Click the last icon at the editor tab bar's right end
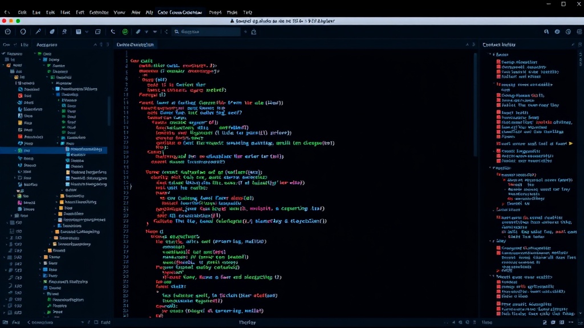The height and width of the screenshot is (328, 584). 474,44
